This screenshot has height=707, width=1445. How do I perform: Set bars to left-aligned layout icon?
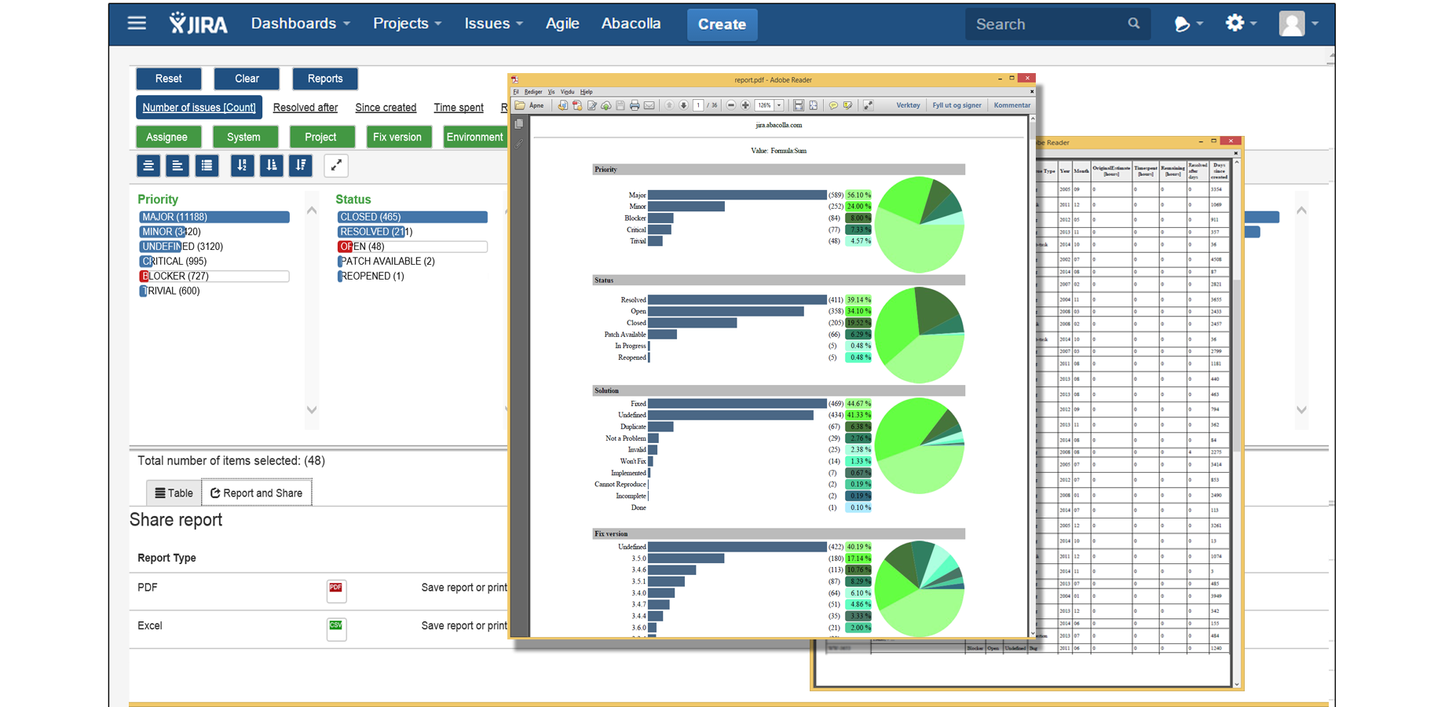point(177,165)
